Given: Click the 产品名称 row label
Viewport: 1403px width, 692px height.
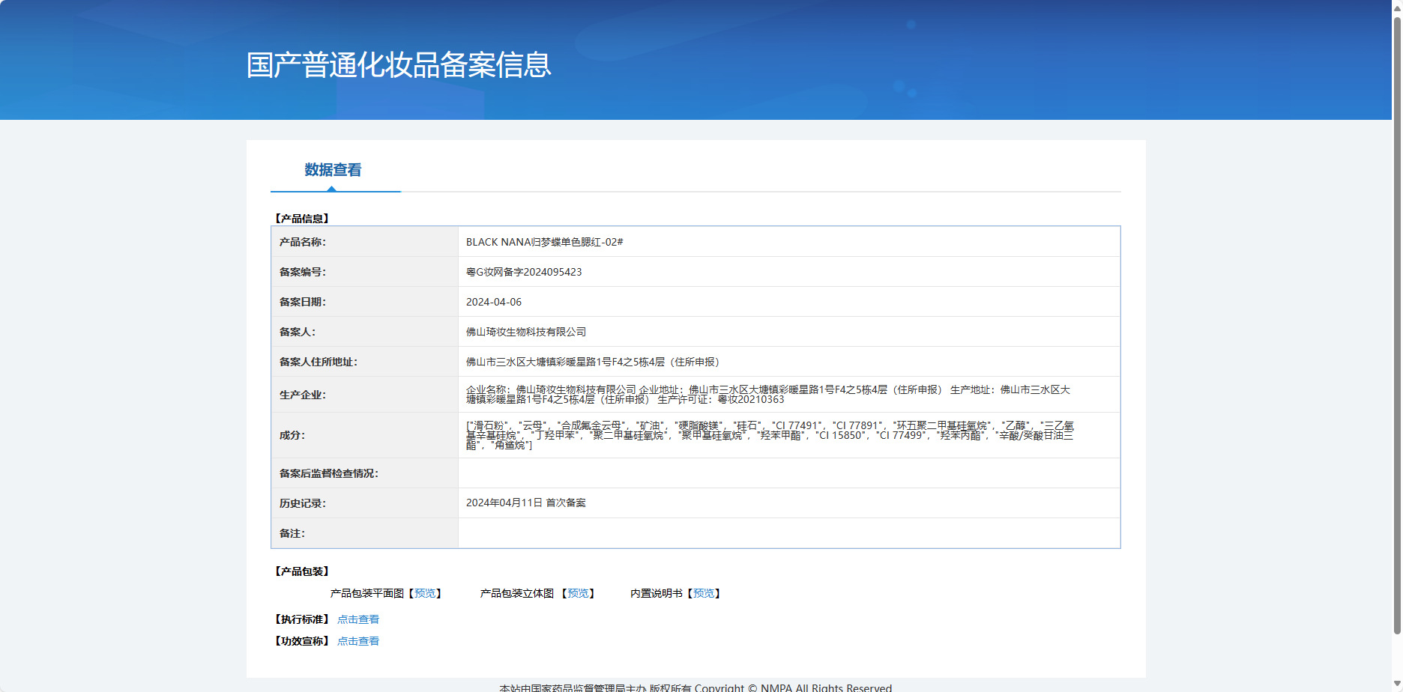Looking at the screenshot, I should click(303, 242).
